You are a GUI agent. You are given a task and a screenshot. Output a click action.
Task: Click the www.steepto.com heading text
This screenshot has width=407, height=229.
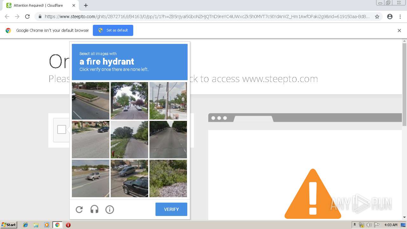(280, 79)
